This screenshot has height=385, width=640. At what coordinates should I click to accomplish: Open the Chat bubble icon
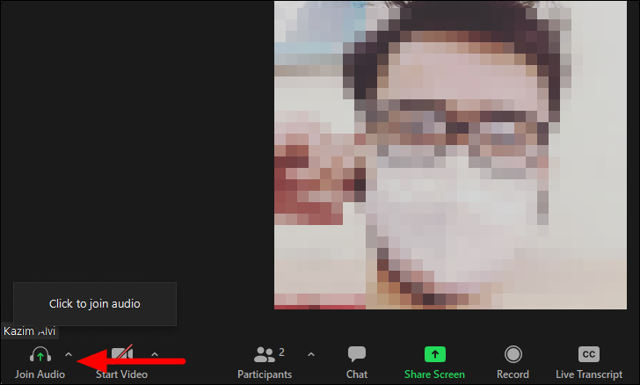coord(357,354)
